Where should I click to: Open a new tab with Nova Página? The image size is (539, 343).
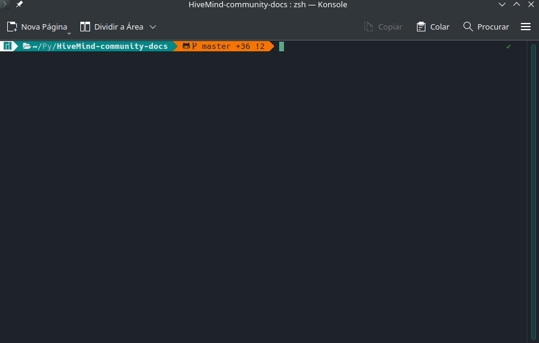tap(37, 27)
